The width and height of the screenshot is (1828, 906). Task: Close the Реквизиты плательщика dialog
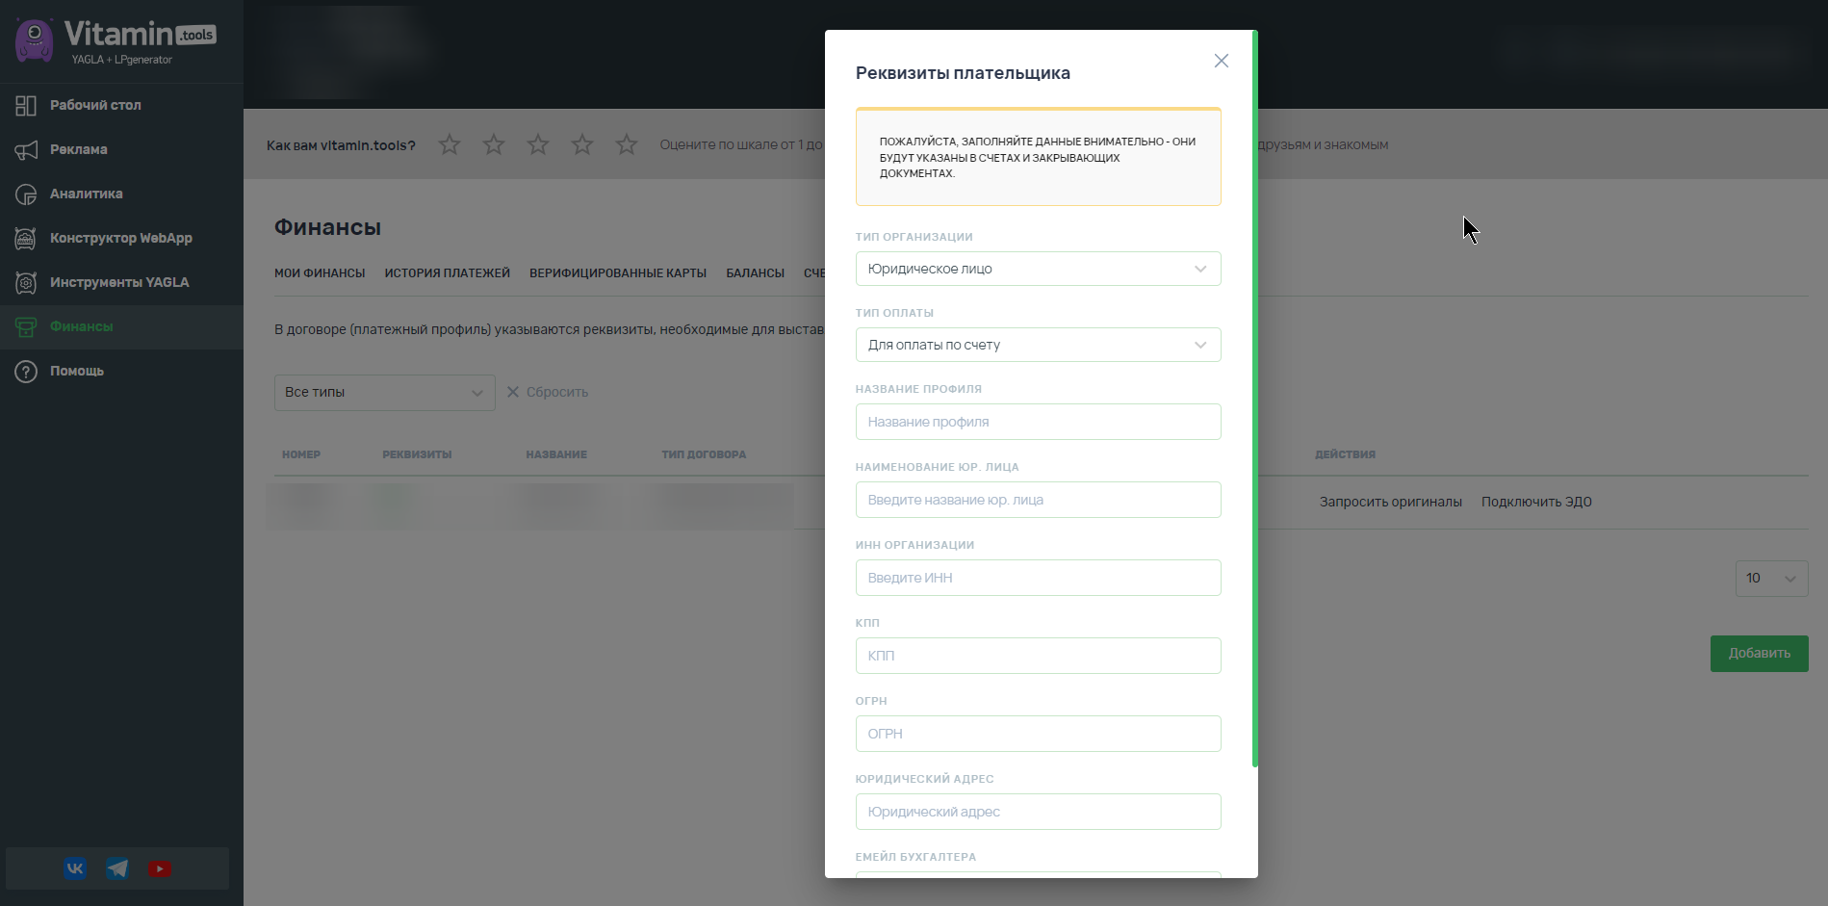[x=1222, y=61]
